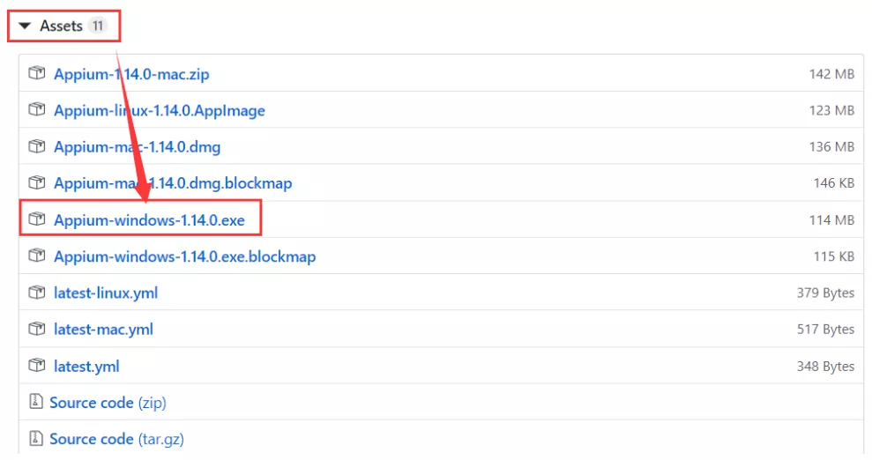
Task: Click package icon beside Appium-1.14.0-mac.zip
Action: point(37,73)
